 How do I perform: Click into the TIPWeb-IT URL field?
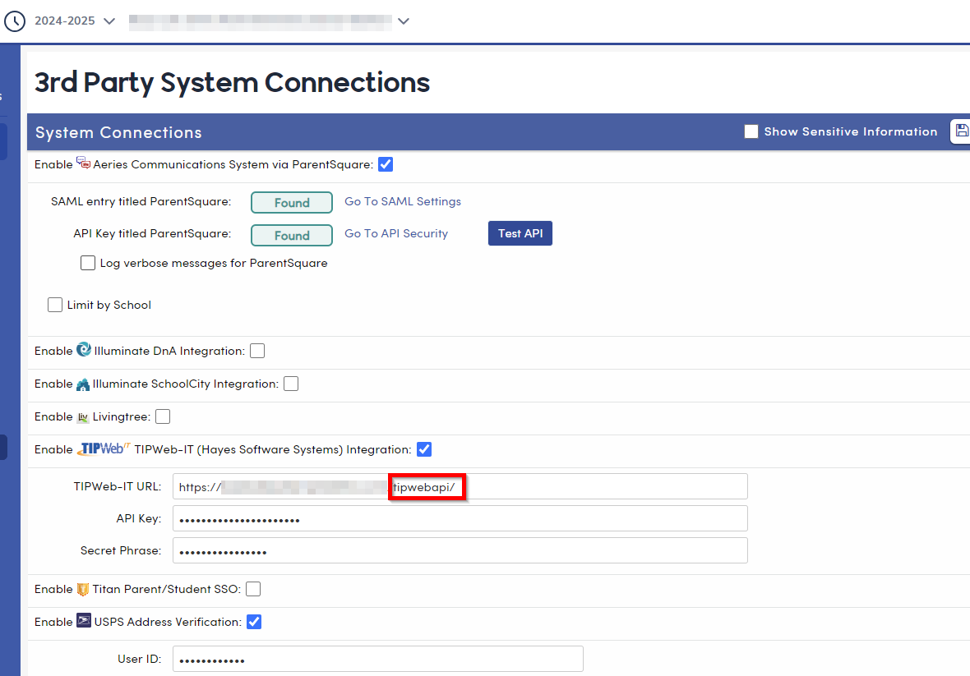pos(460,486)
